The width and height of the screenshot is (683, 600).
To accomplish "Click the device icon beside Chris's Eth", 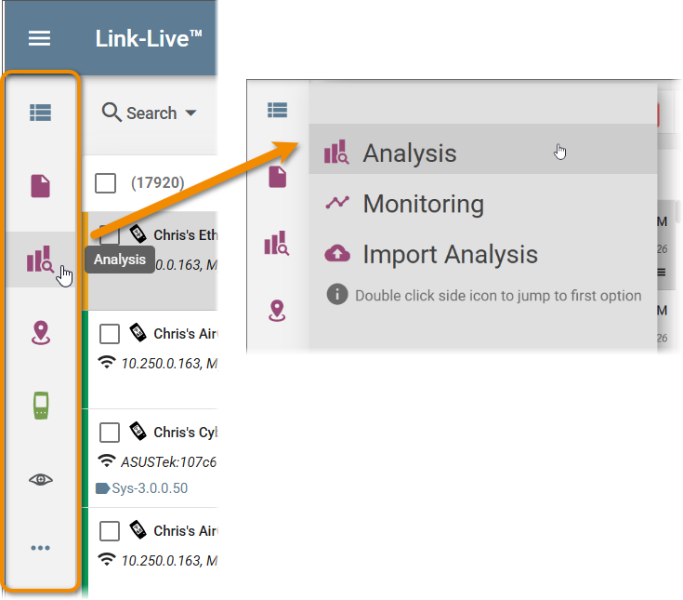I will point(138,234).
